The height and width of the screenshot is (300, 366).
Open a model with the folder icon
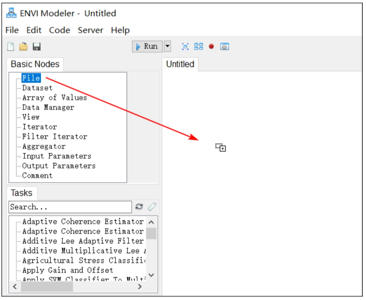(23, 47)
